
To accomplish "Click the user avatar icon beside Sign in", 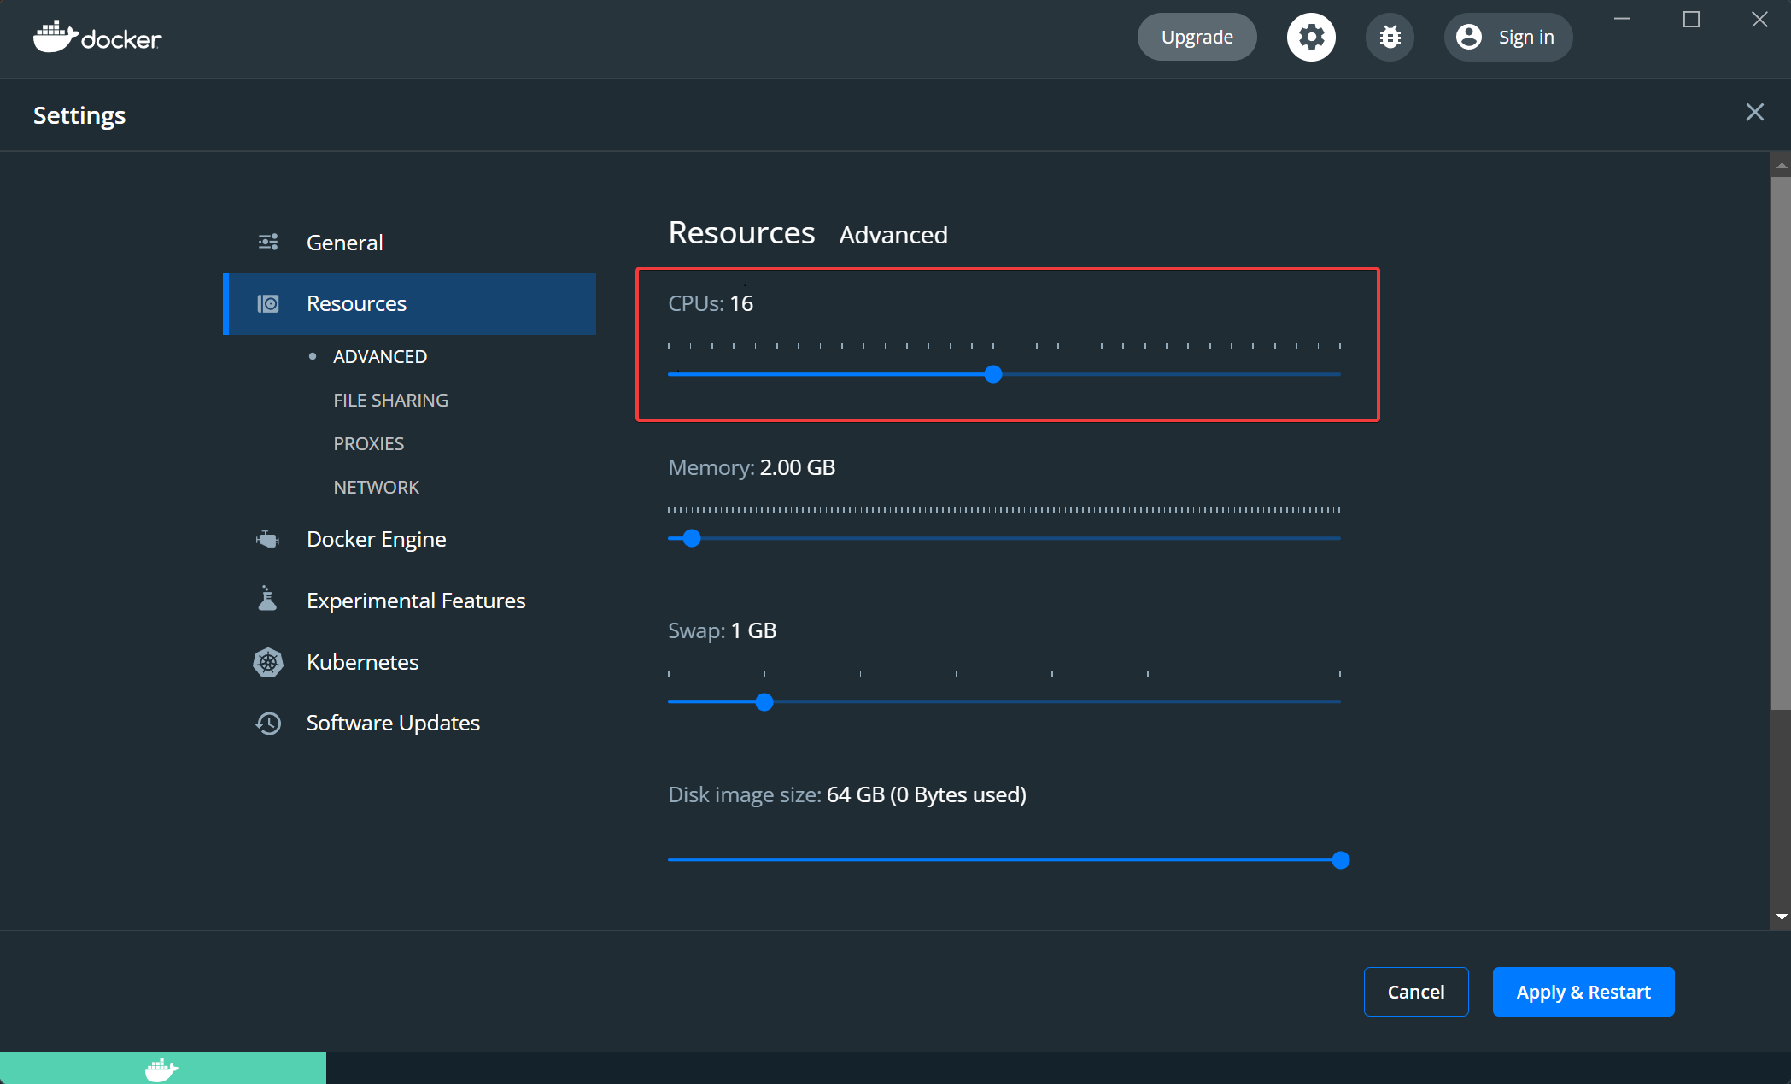I will click(x=1469, y=37).
